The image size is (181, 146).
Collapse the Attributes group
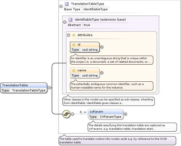[x=69, y=35]
